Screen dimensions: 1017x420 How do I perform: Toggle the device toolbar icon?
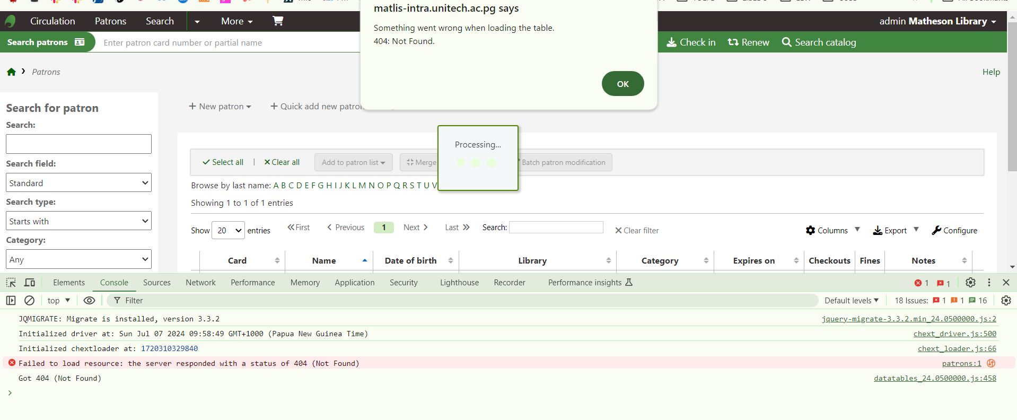tap(30, 283)
